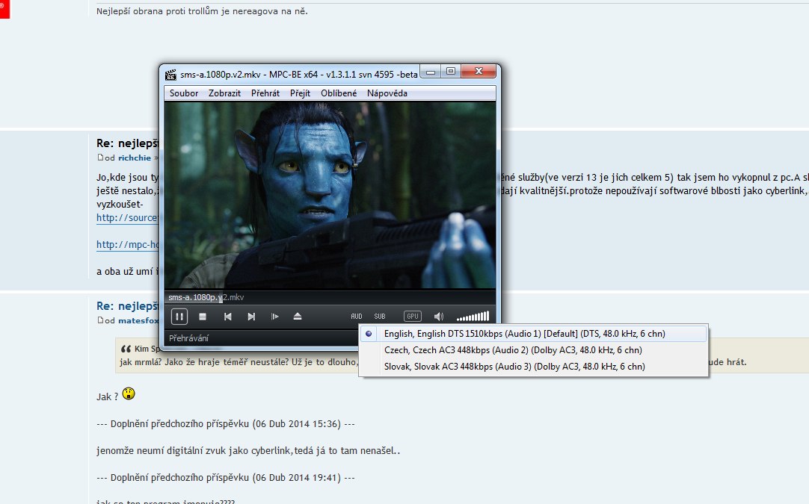Close the MPC-BE player window
Image resolution: width=809 pixels, height=504 pixels.
click(479, 72)
